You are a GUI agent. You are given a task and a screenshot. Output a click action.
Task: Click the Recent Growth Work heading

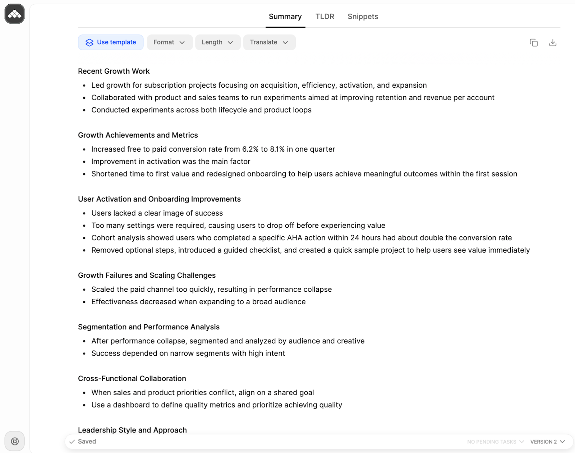[x=114, y=71]
